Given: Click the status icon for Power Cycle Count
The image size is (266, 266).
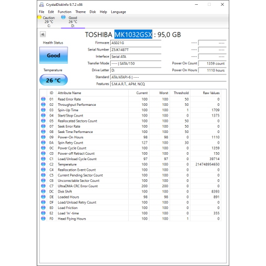Looking at the screenshot, I should [43, 148].
